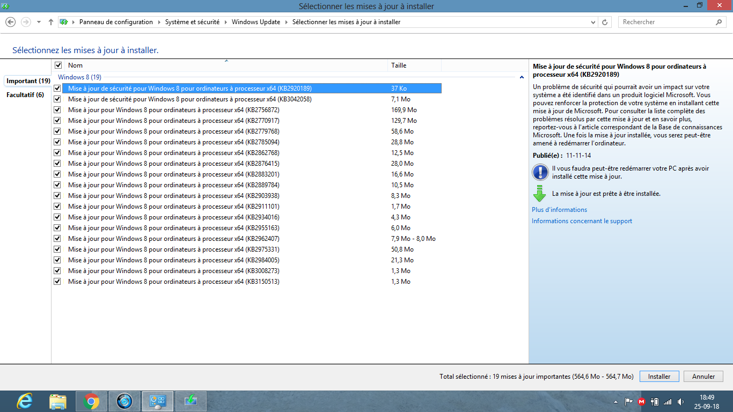Image resolution: width=733 pixels, height=412 pixels.
Task: Click the Control Panel icon in address bar
Action: pyautogui.click(x=64, y=22)
